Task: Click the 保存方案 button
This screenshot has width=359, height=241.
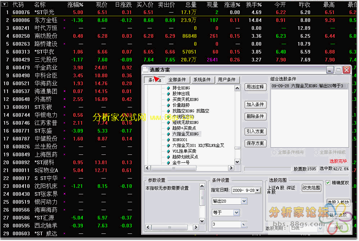Action: [255, 143]
